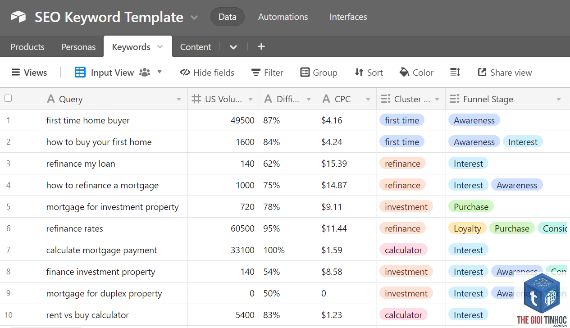Open Cluster column dropdown arrow
The height and width of the screenshot is (328, 570).
437,100
